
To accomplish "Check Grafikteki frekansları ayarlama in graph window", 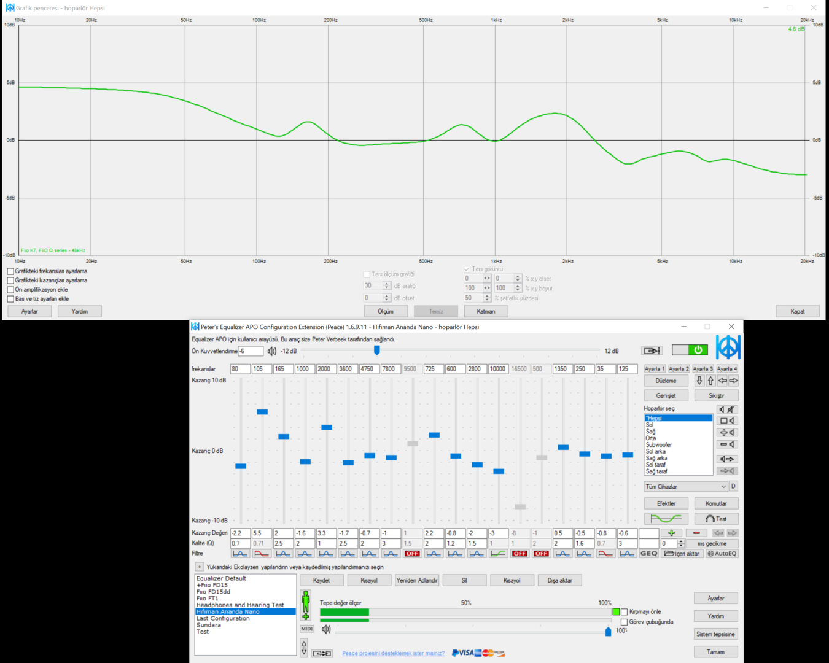I will (x=10, y=271).
